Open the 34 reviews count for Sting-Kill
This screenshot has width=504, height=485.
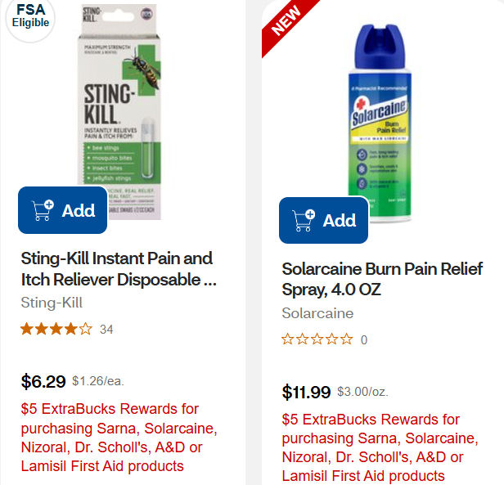click(x=106, y=330)
